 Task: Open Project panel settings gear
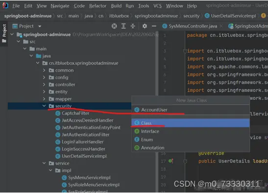(145, 26)
